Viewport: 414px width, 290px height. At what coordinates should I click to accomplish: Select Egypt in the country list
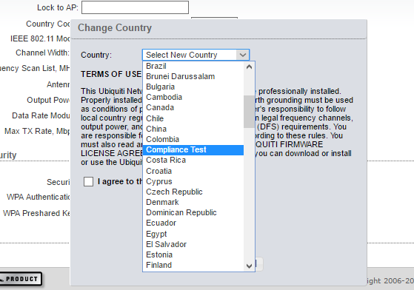coord(193,234)
